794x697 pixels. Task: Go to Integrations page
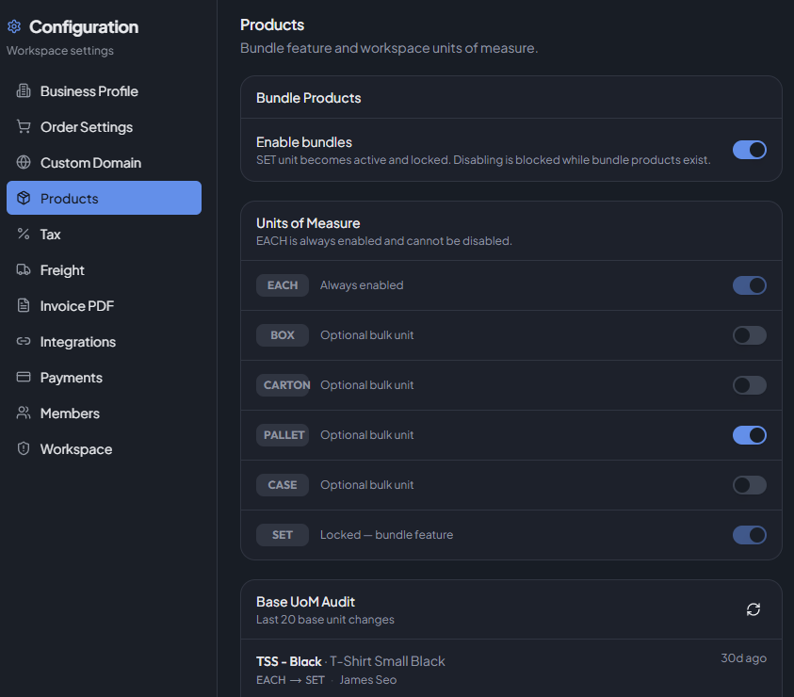(x=104, y=341)
